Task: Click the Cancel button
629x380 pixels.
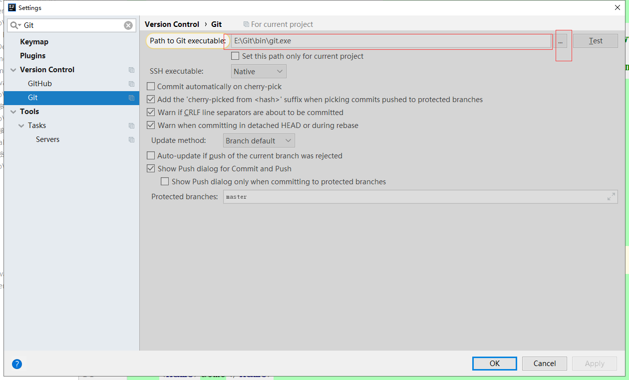Action: point(545,364)
